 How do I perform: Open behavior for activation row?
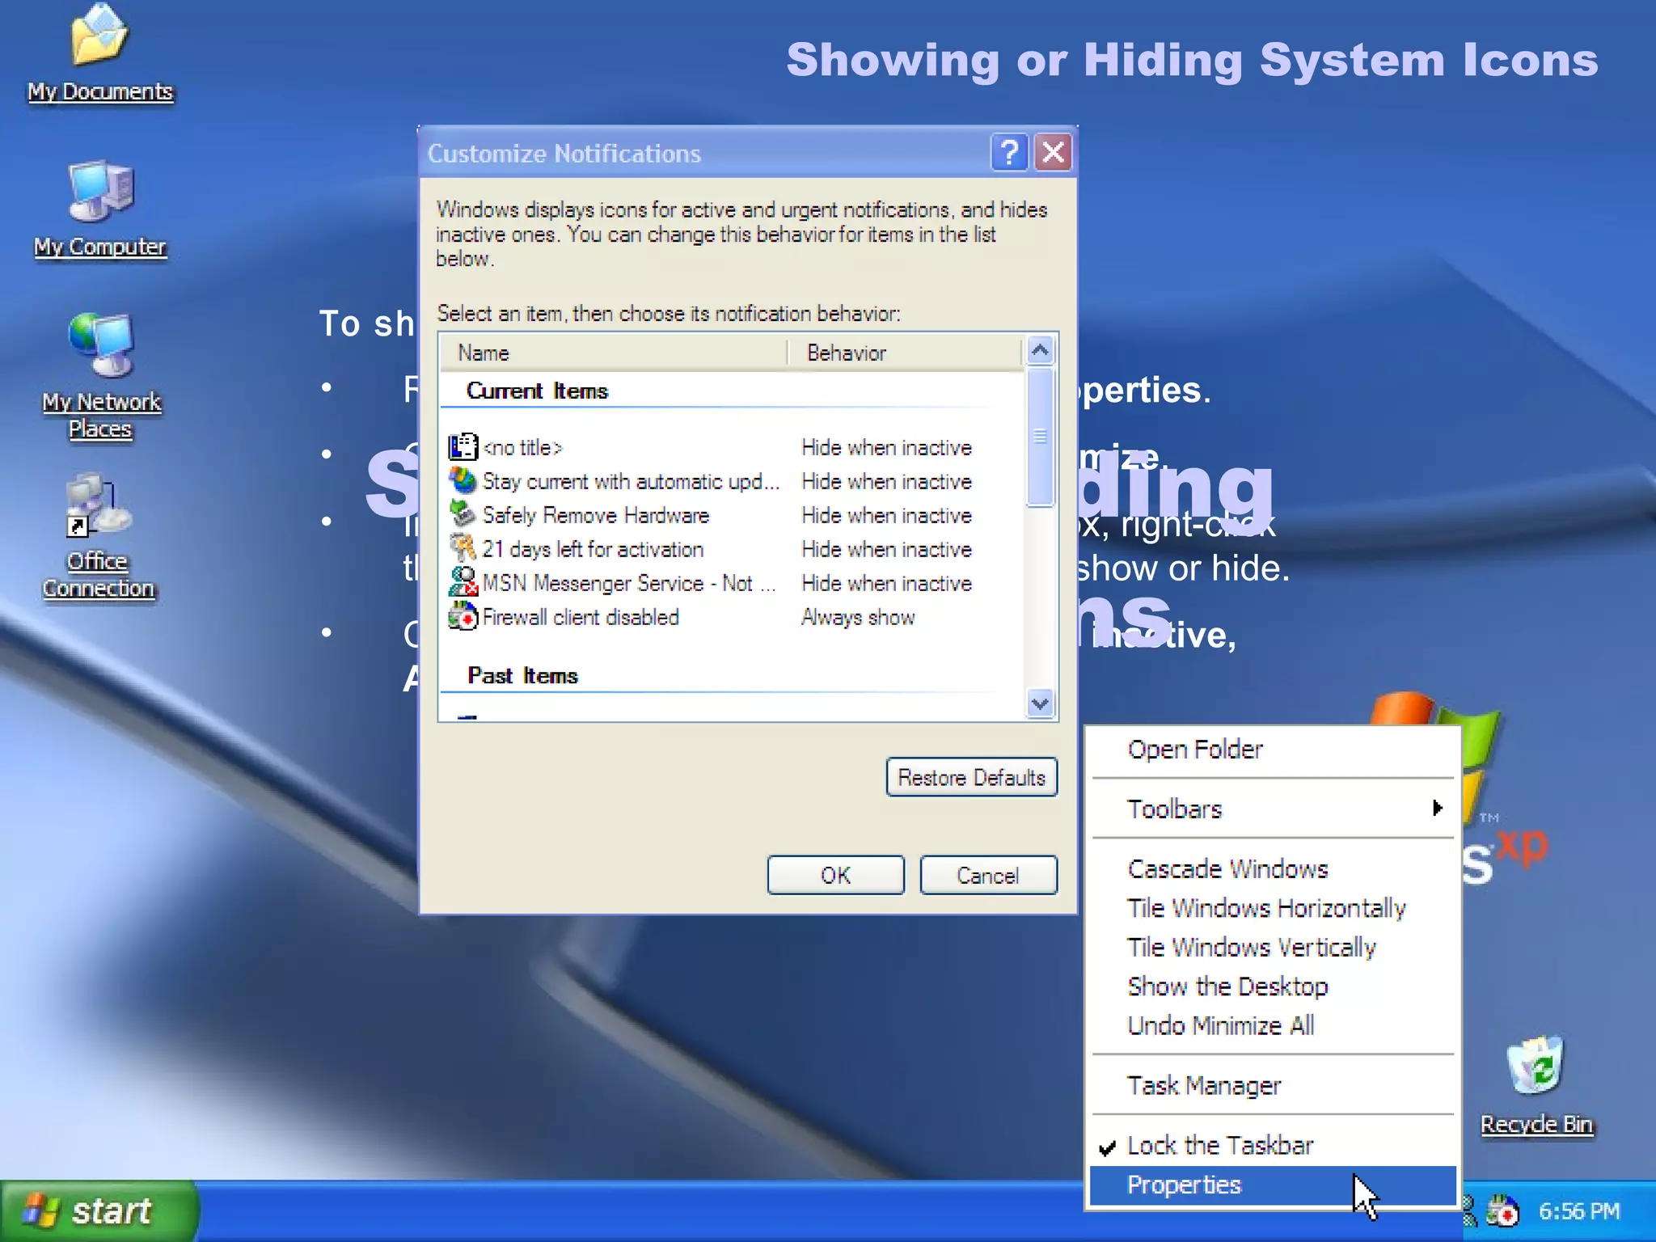[886, 549]
